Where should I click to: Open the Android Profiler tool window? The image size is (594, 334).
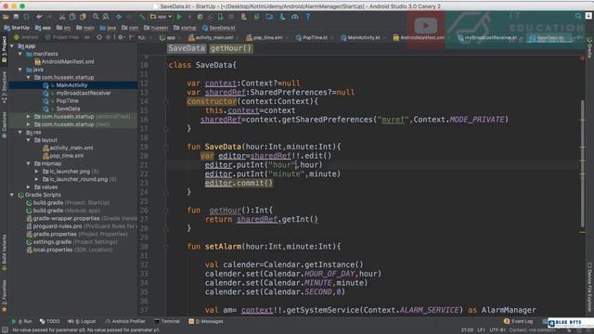coord(125,321)
